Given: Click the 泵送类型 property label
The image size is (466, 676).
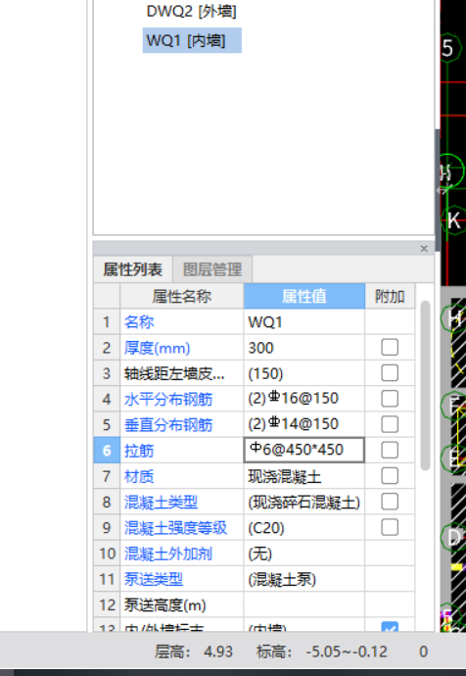Looking at the screenshot, I should [x=154, y=579].
